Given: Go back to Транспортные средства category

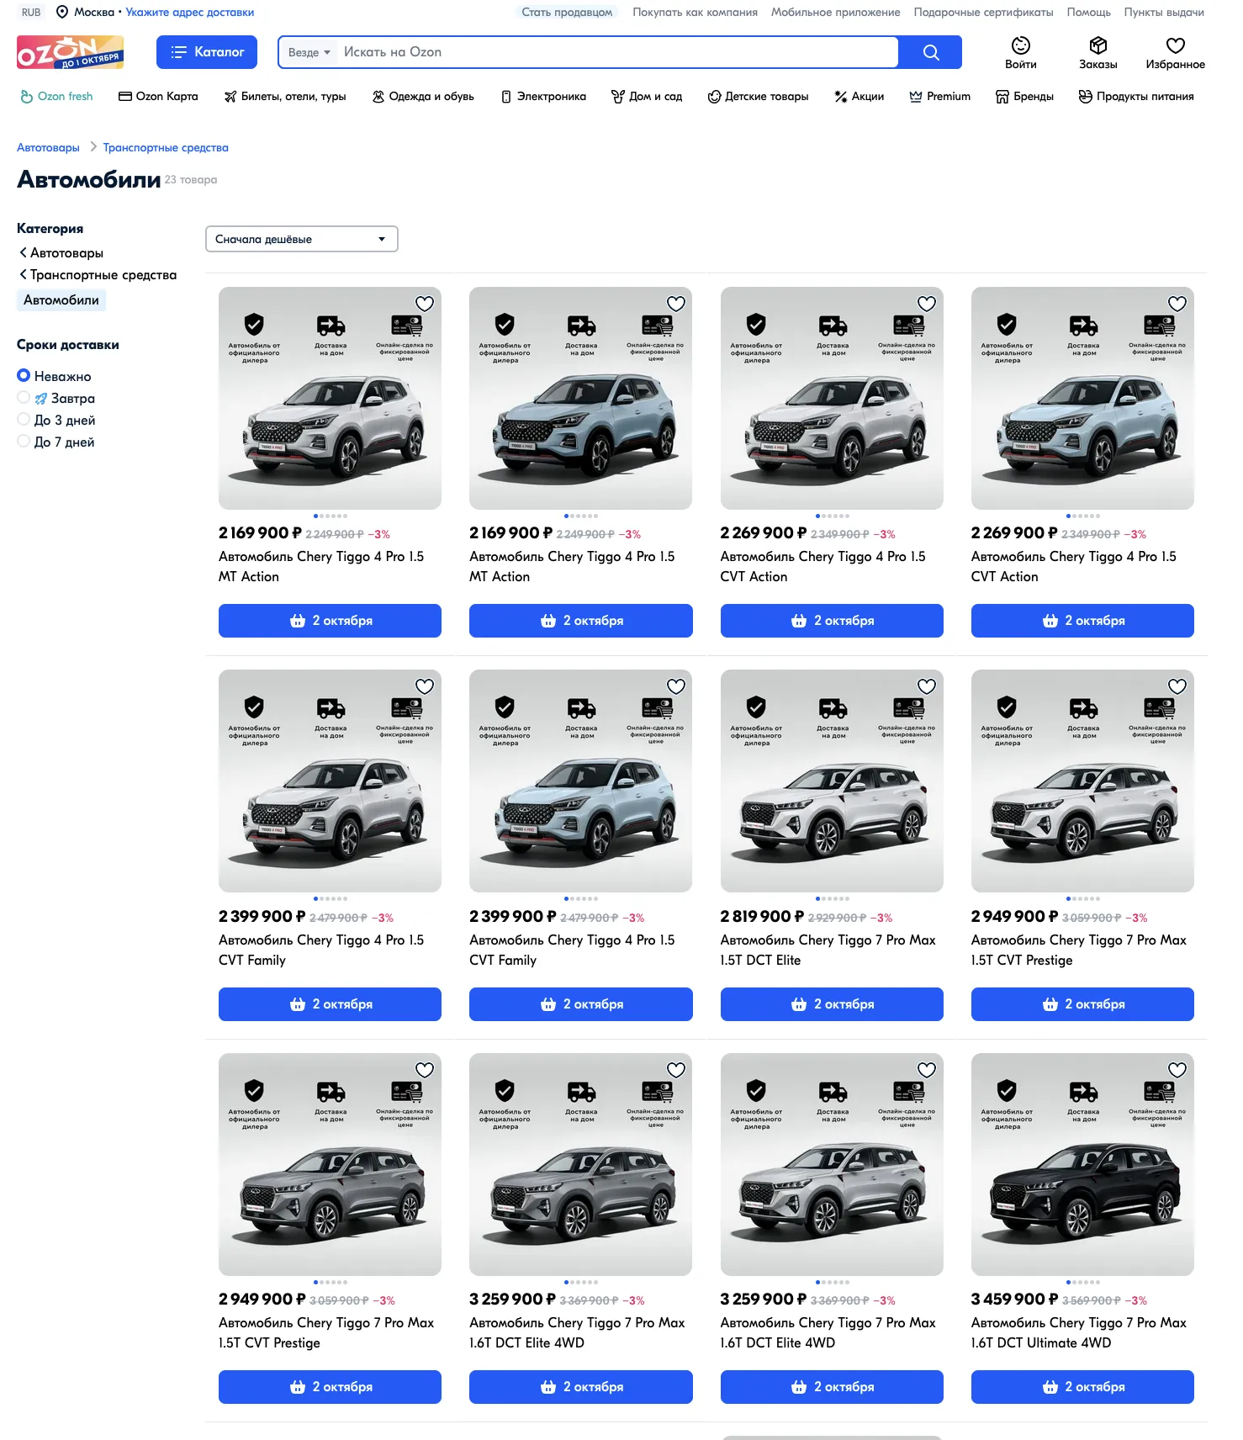Looking at the screenshot, I should click(x=98, y=275).
